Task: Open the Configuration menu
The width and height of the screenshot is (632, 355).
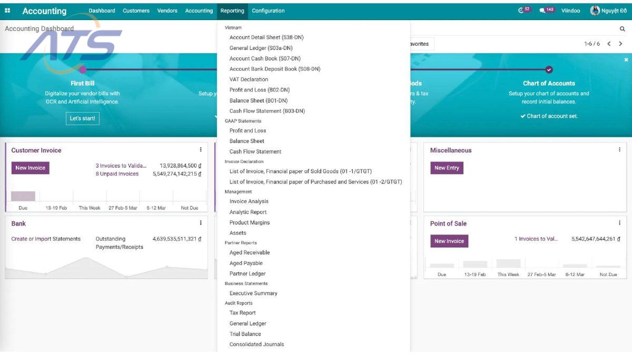Action: click(x=268, y=11)
